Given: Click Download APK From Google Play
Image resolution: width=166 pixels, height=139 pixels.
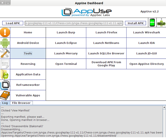Looking at the screenshot, I should pos(106,64).
